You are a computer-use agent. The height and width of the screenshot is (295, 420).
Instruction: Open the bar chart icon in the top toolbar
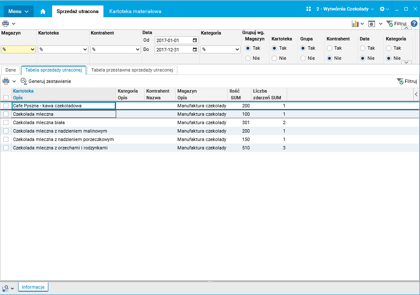tap(355, 24)
